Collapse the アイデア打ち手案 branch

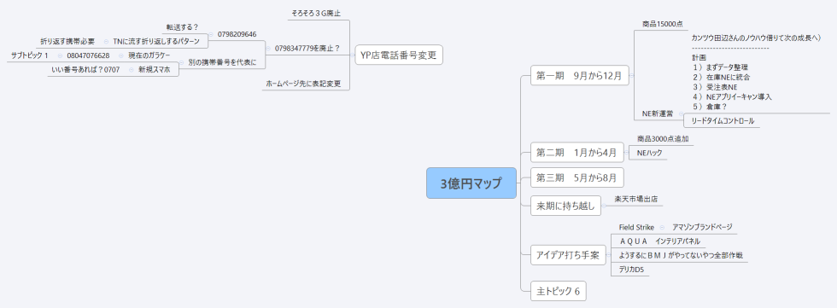pos(608,255)
